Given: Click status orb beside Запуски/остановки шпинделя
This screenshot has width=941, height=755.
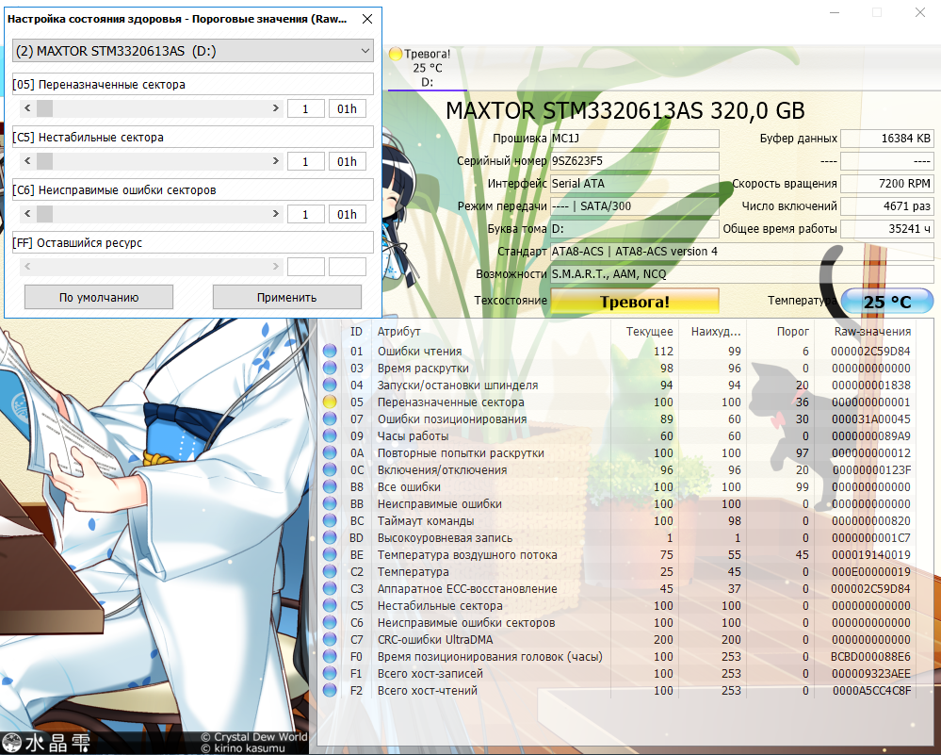Looking at the screenshot, I should [330, 385].
